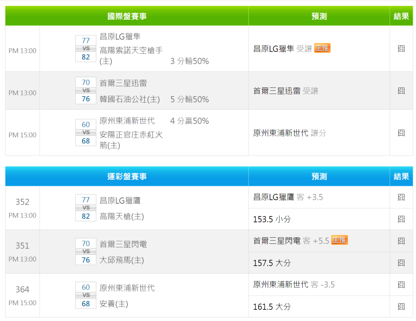Click team name 高陽索諾天空槍手(主)
The width and height of the screenshot is (416, 321).
point(131,56)
